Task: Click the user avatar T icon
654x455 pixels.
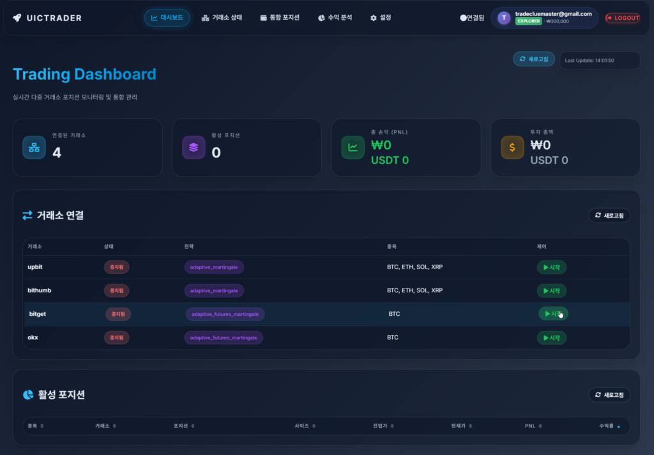Action: click(505, 18)
